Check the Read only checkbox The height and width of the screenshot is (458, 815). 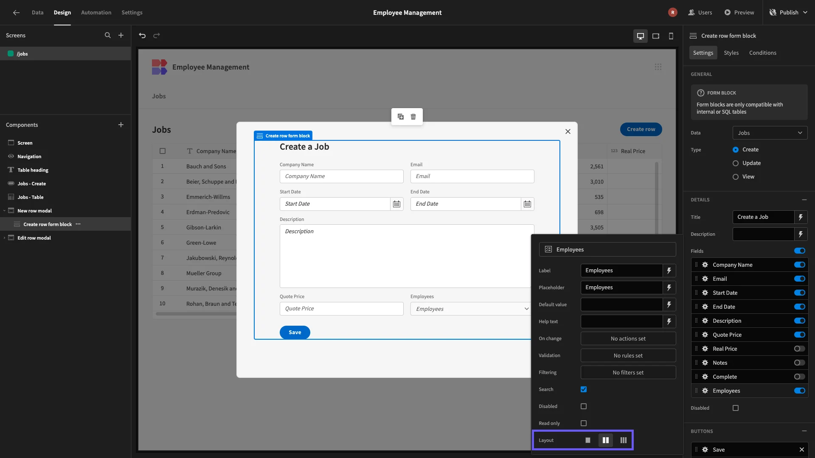pos(584,423)
